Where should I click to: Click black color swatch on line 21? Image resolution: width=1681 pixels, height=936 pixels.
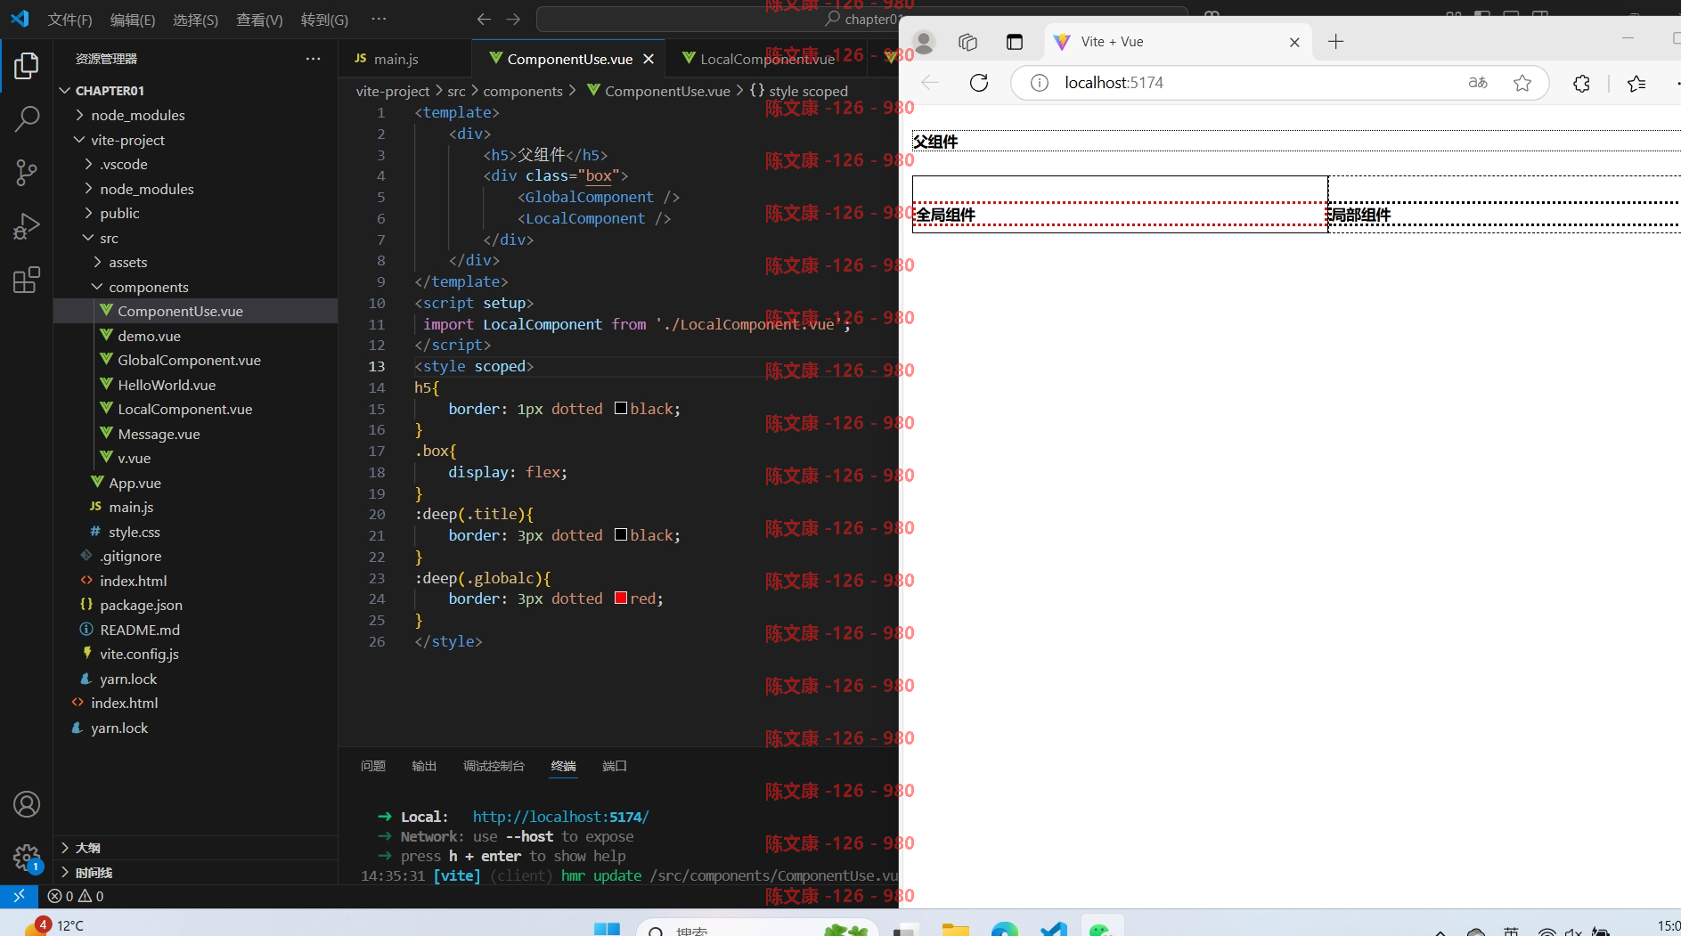tap(621, 535)
